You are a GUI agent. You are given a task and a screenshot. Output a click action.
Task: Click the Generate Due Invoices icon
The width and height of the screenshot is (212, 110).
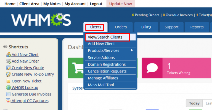point(8,94)
